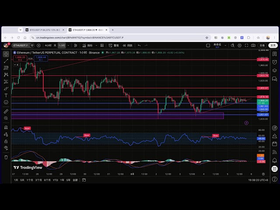
Task: Select the Fibonacci retracement tool
Action: click(6, 68)
